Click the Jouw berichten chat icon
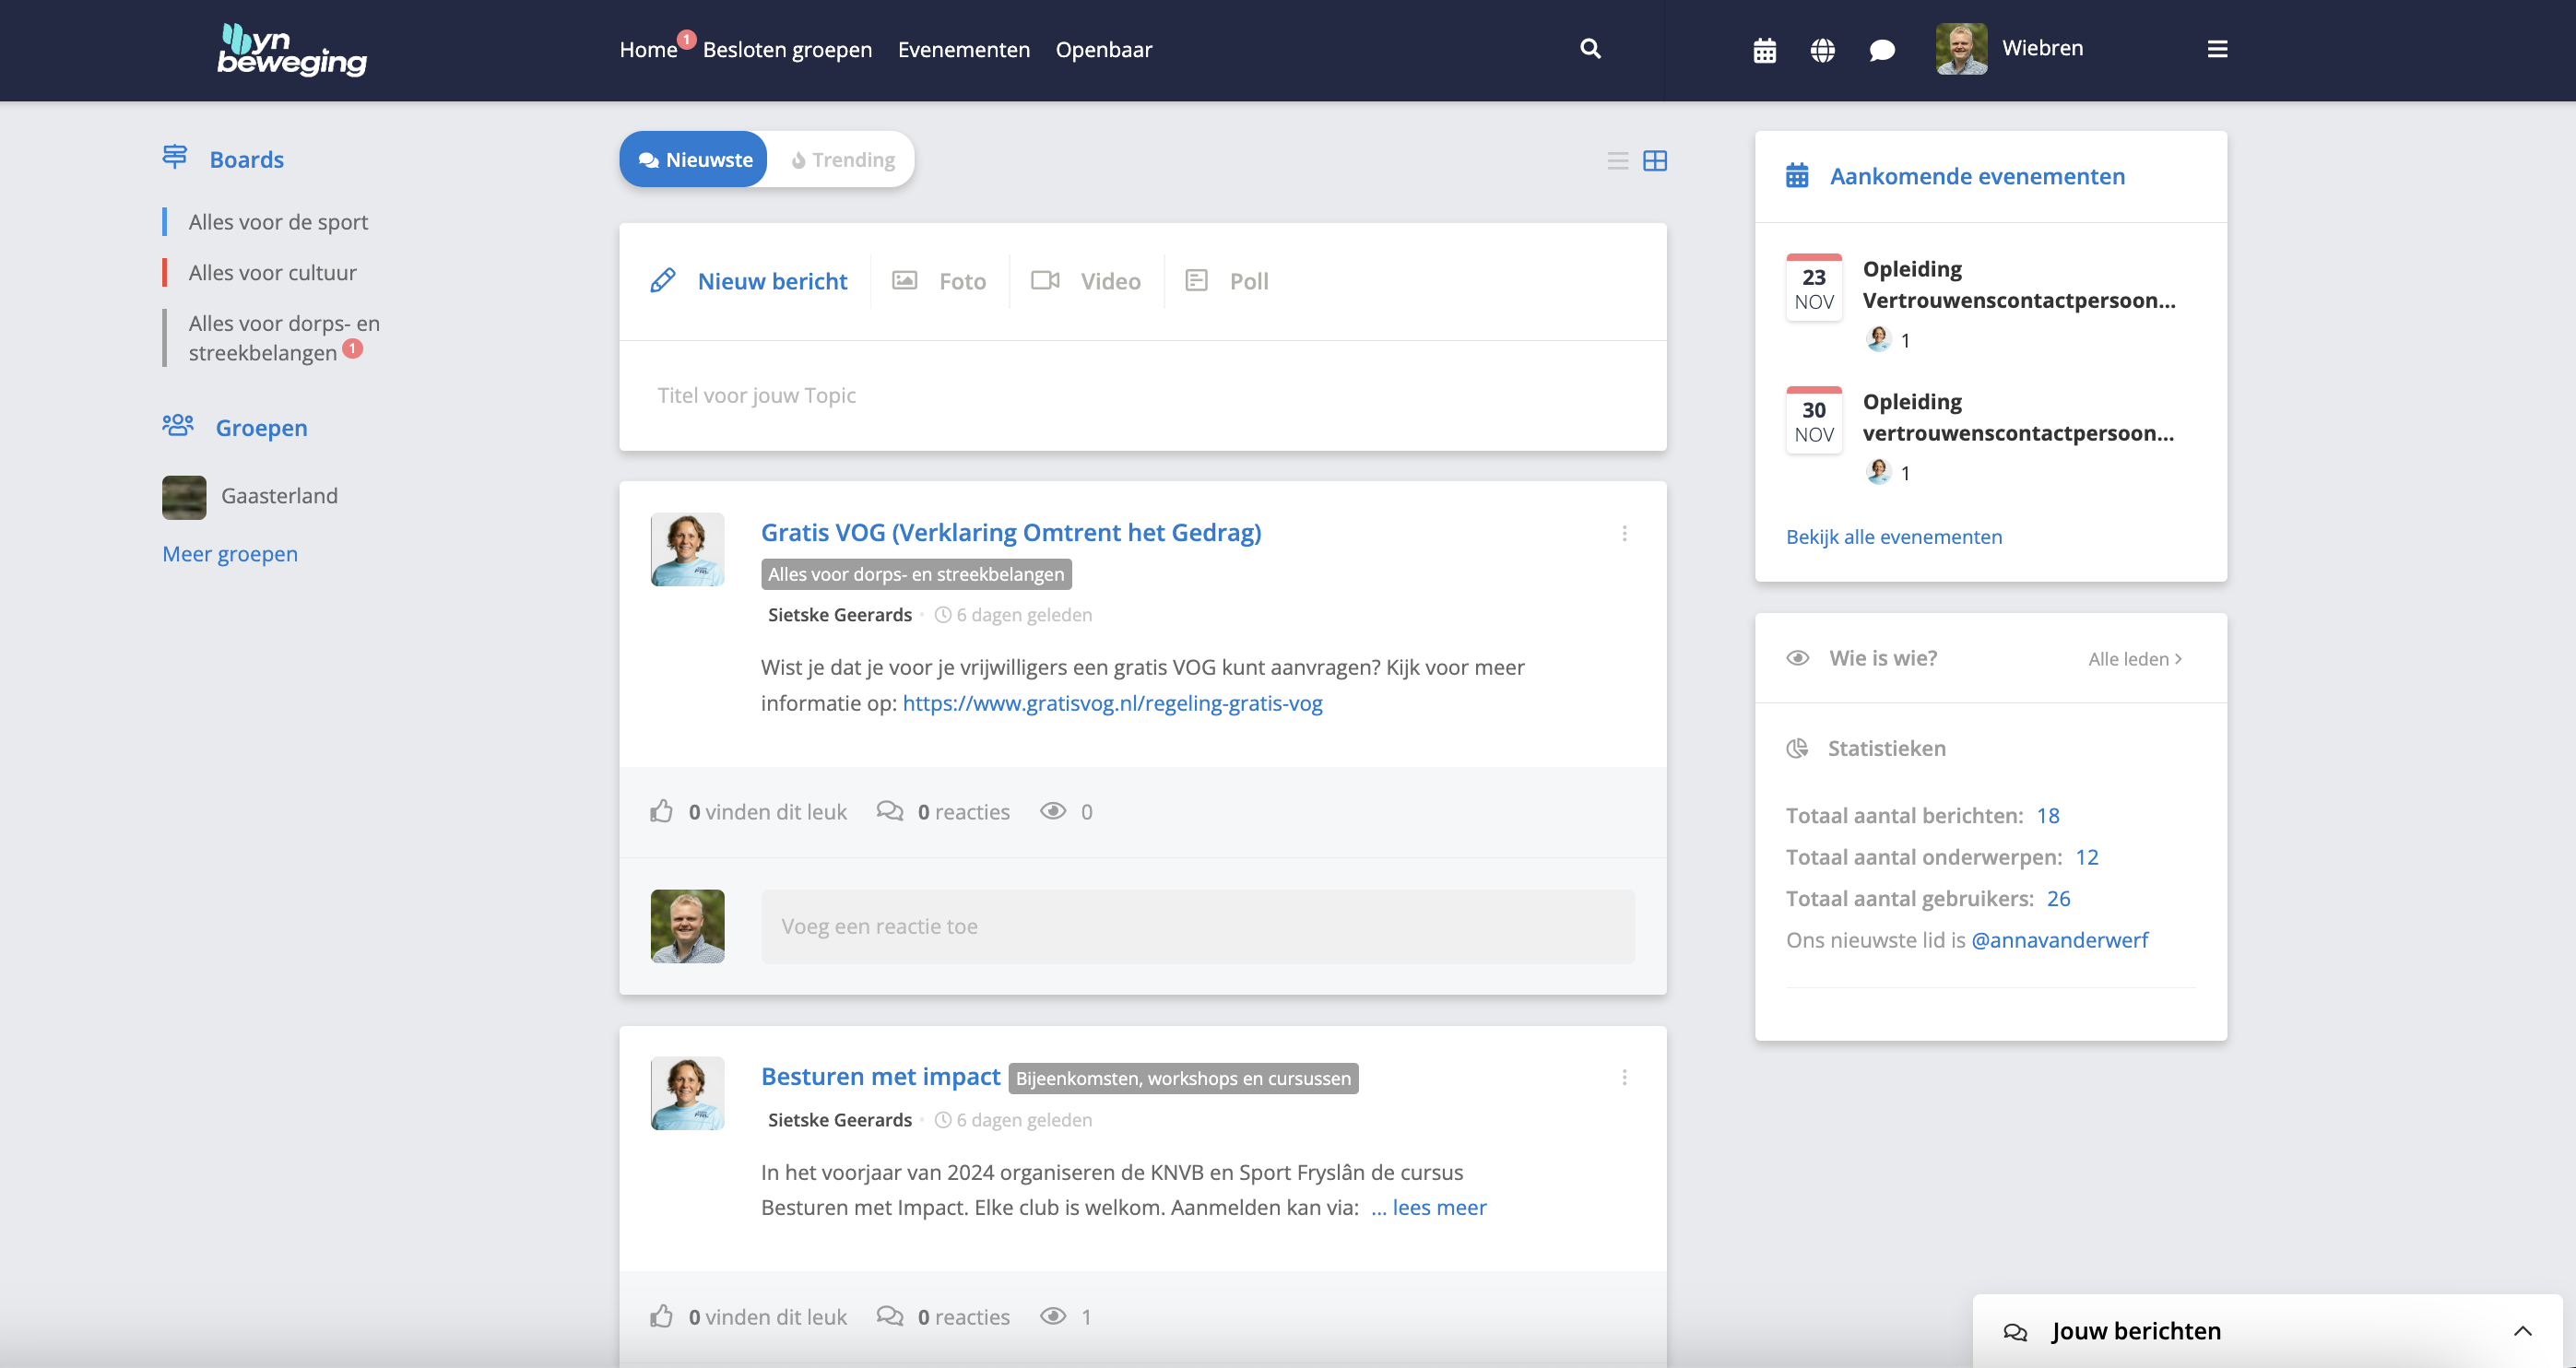Image resolution: width=2576 pixels, height=1368 pixels. click(x=2015, y=1332)
